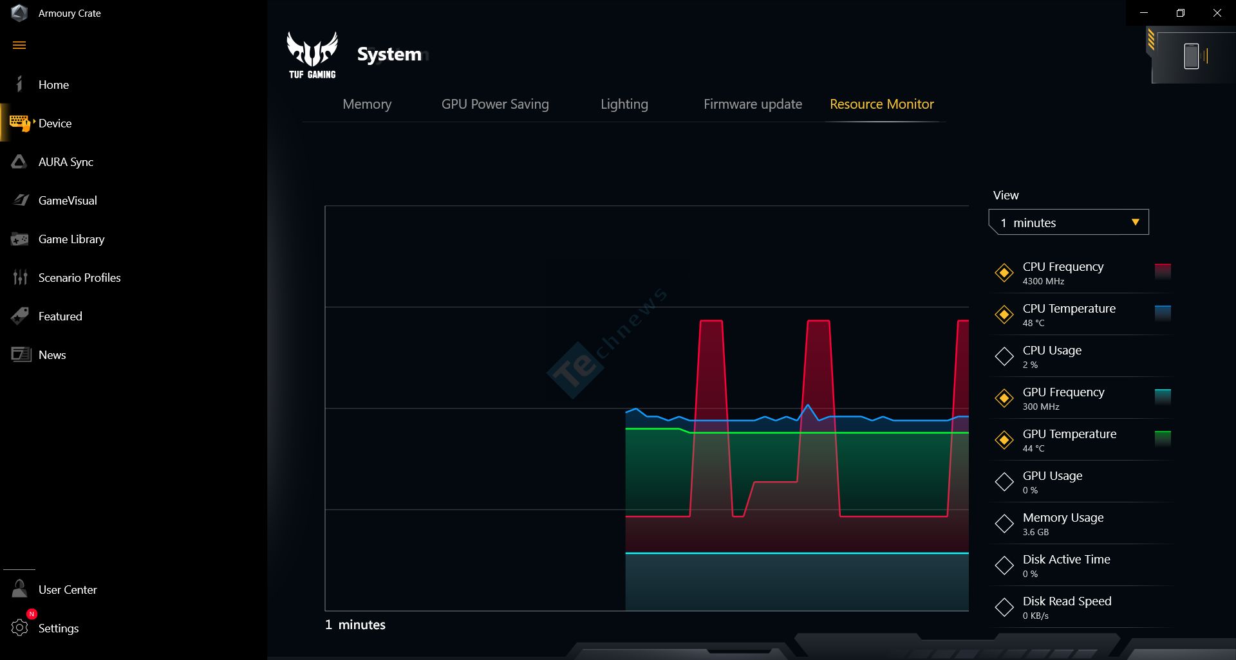Viewport: 1236px width, 660px height.
Task: Click the Armoury Crate logo icon
Action: coord(19,13)
